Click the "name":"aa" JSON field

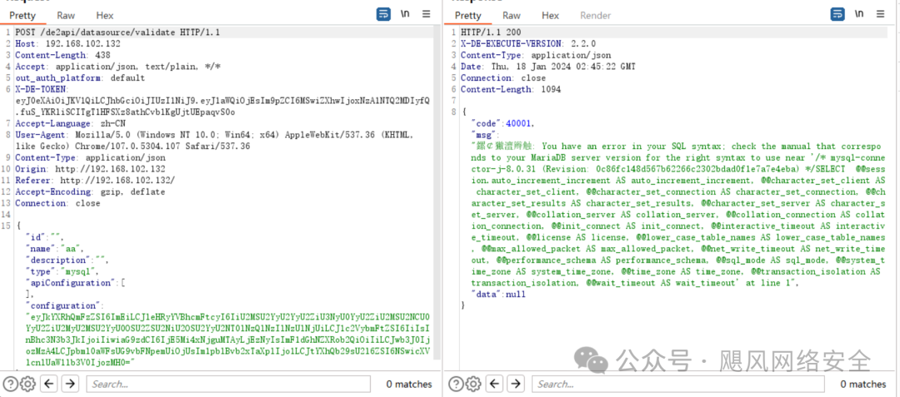click(x=54, y=249)
